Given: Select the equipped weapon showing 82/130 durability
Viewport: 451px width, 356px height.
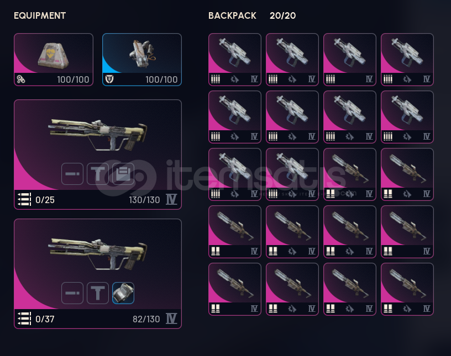Looking at the screenshot, I should pyautogui.click(x=98, y=274).
